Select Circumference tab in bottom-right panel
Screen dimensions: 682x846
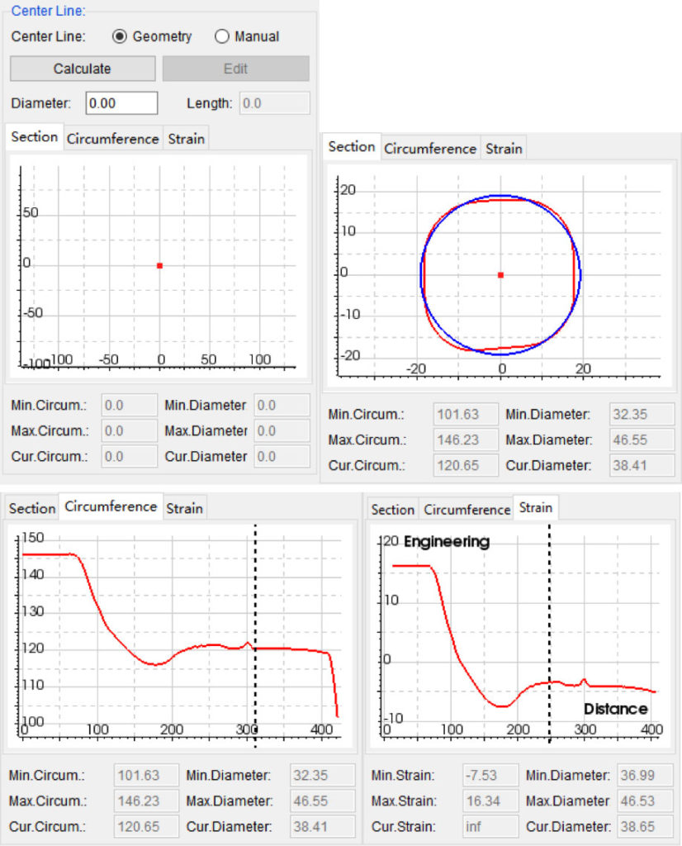tap(466, 510)
